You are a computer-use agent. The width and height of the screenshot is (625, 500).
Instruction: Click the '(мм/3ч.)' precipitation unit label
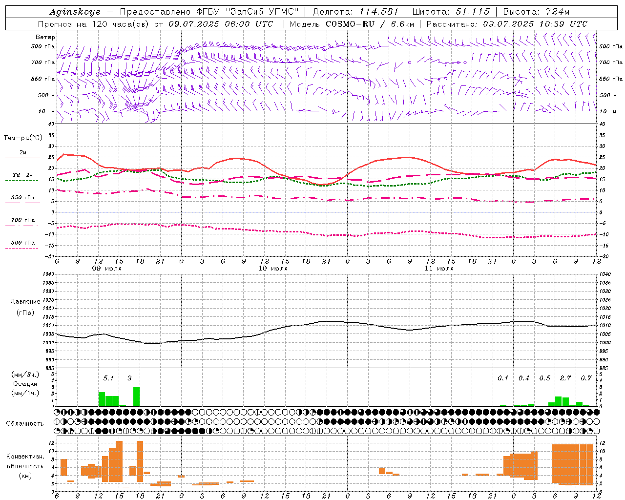click(25, 375)
